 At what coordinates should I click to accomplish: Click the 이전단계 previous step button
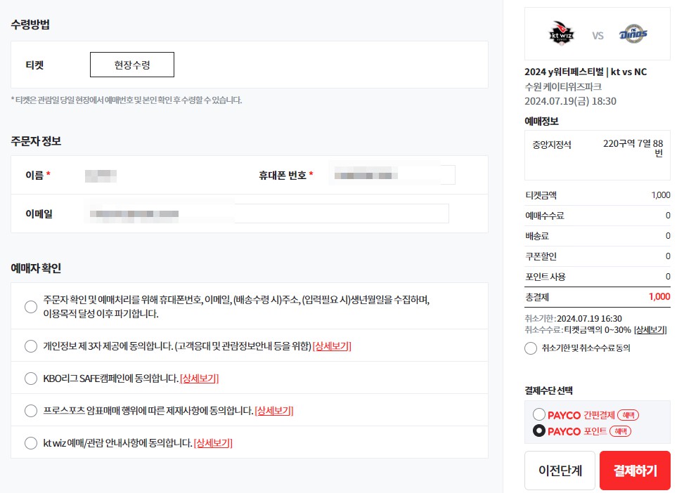(x=559, y=471)
